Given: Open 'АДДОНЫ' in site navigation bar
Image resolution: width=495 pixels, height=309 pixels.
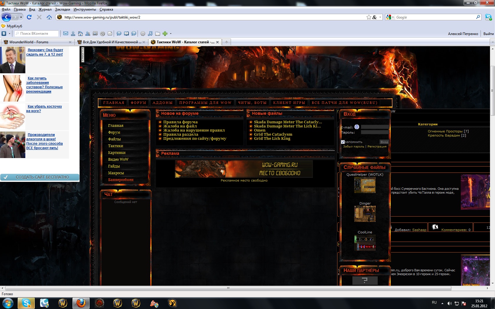Looking at the screenshot, I should 162,103.
